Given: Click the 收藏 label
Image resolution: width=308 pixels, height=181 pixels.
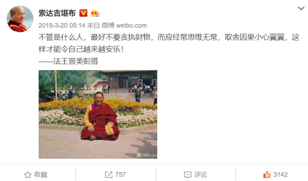Looking at the screenshot, I should click(x=41, y=175).
